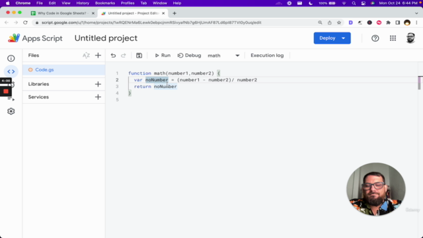Select the Code.gs file
This screenshot has height=238, width=423.
63,69
